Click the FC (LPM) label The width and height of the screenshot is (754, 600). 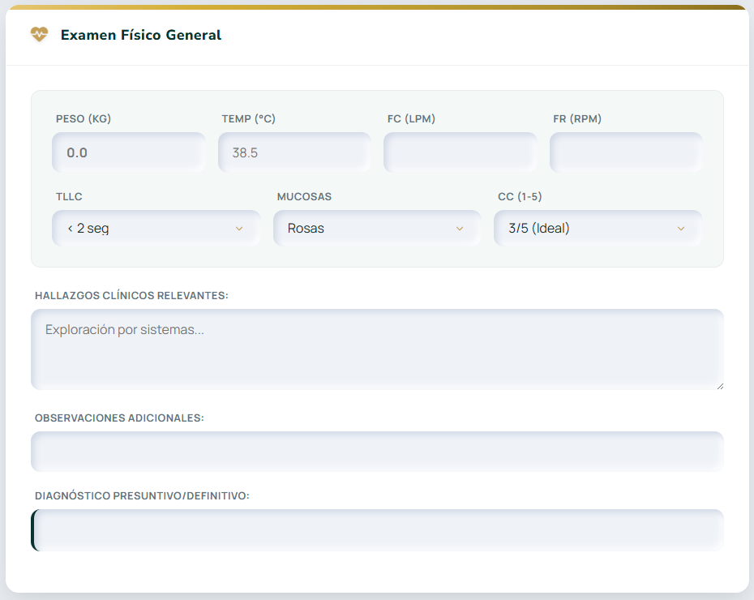pos(411,118)
